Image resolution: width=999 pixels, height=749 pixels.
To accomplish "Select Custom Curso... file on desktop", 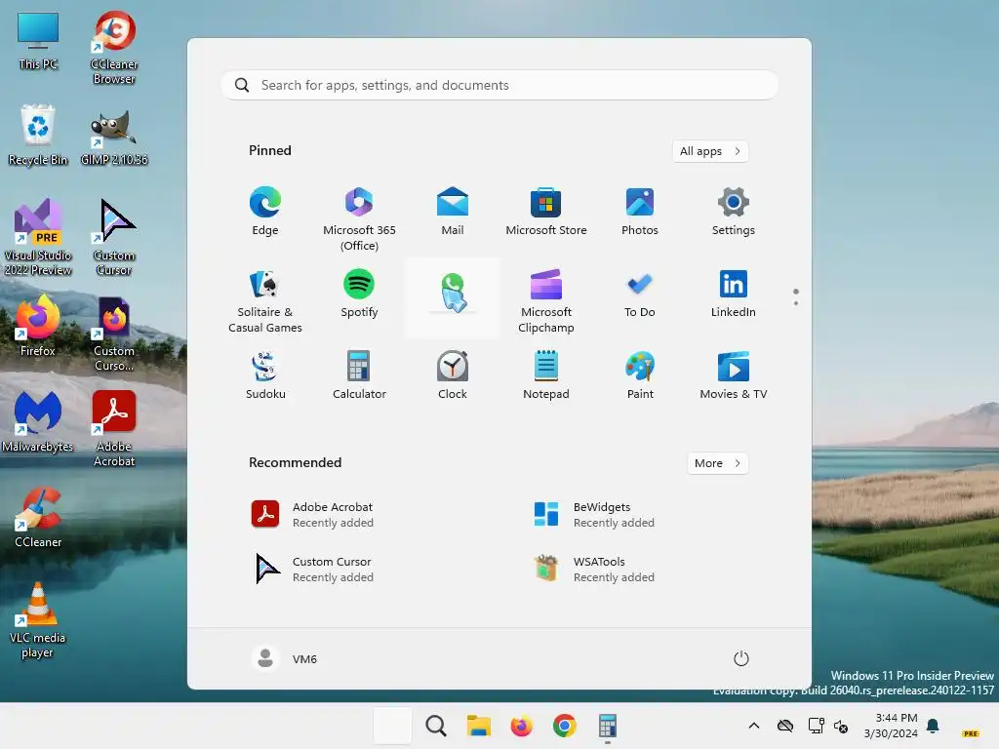I will tap(114, 334).
